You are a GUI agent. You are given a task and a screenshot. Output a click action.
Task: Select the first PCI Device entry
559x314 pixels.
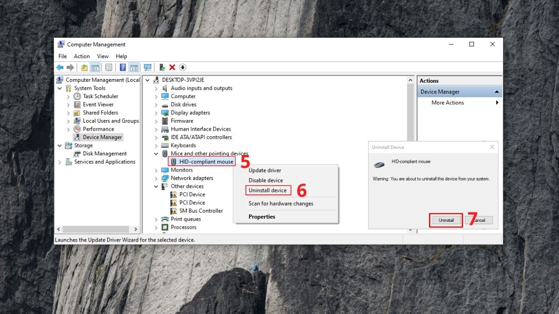192,194
